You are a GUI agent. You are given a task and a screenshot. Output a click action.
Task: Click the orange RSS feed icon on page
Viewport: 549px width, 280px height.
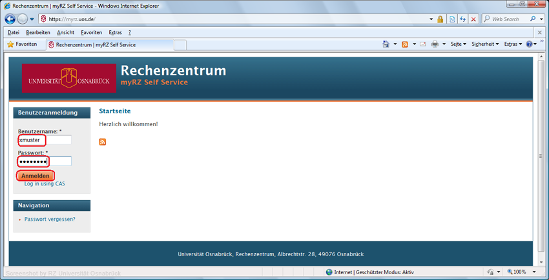(102, 142)
